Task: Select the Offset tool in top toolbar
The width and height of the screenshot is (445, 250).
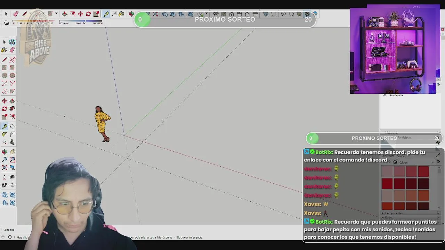Action: pyautogui.click(x=72, y=14)
